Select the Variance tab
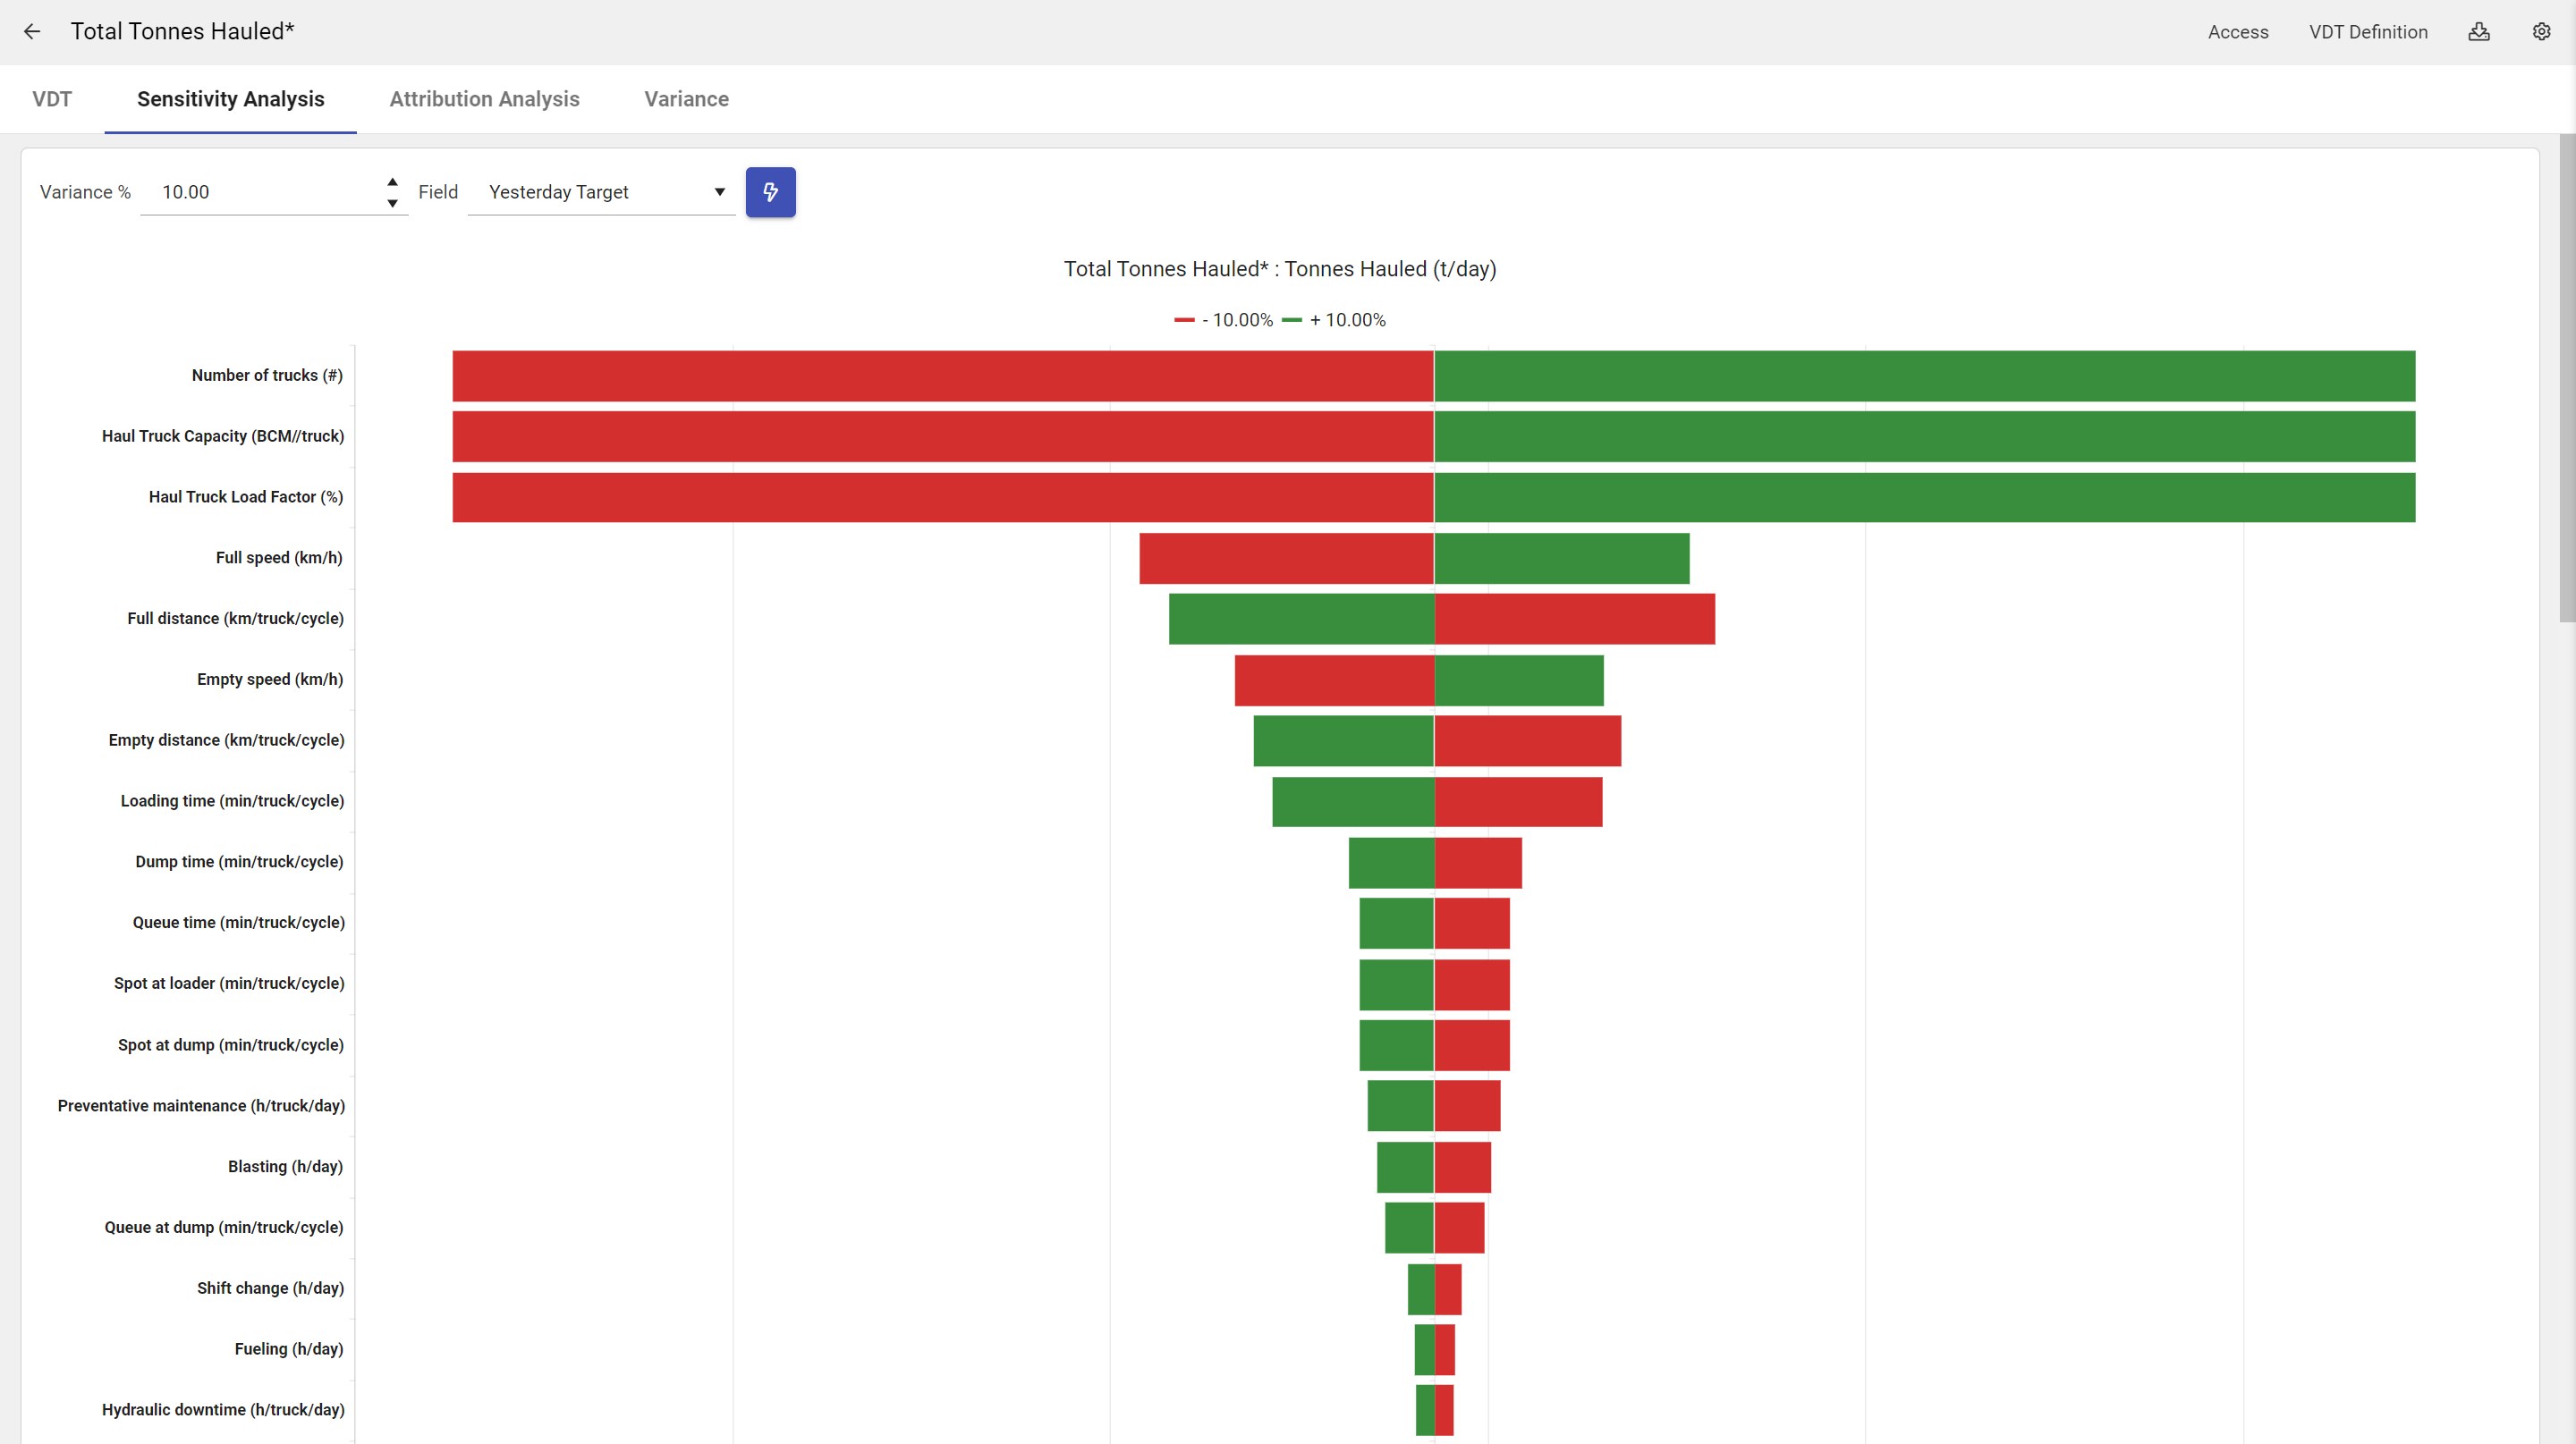 pos(686,99)
